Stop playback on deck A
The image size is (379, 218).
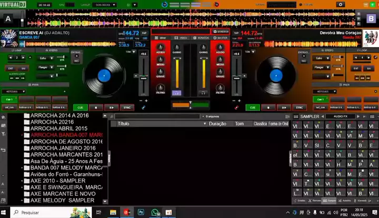tap(96, 107)
